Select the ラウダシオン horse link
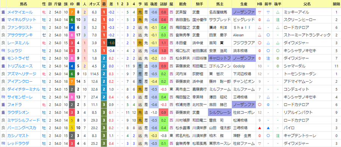Screen dimensions: 341x147 [18, 112]
